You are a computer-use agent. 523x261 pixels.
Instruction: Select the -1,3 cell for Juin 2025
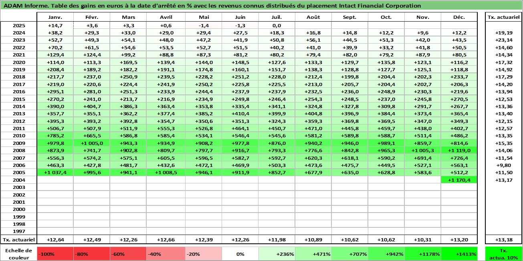coord(240,26)
